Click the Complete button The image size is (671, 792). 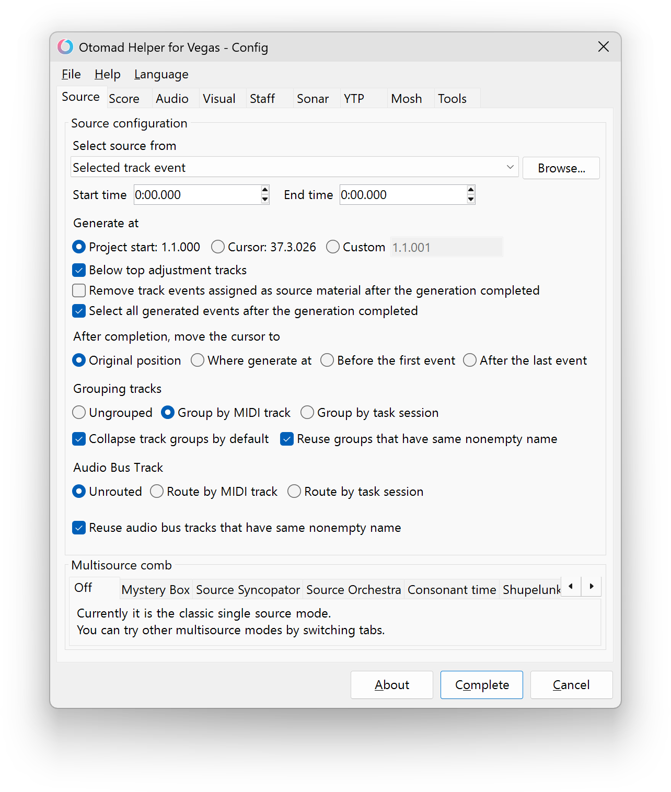point(482,685)
